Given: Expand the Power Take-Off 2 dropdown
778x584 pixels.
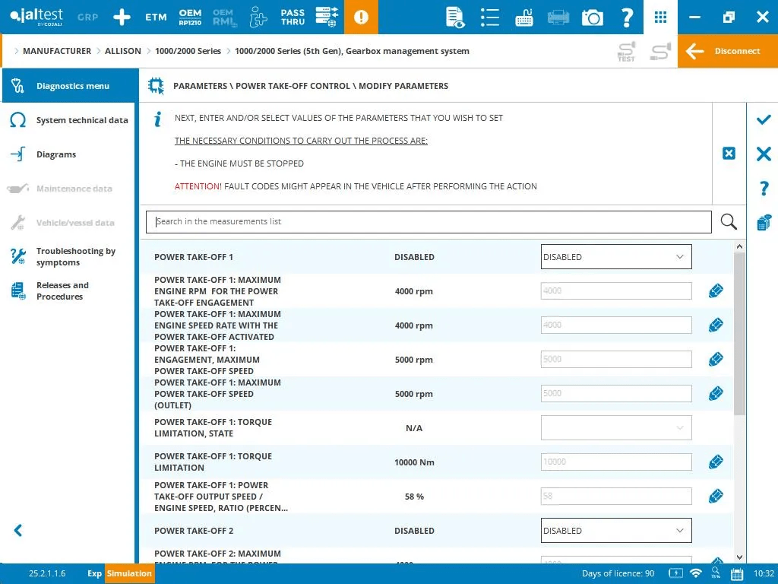Looking at the screenshot, I should (x=616, y=531).
